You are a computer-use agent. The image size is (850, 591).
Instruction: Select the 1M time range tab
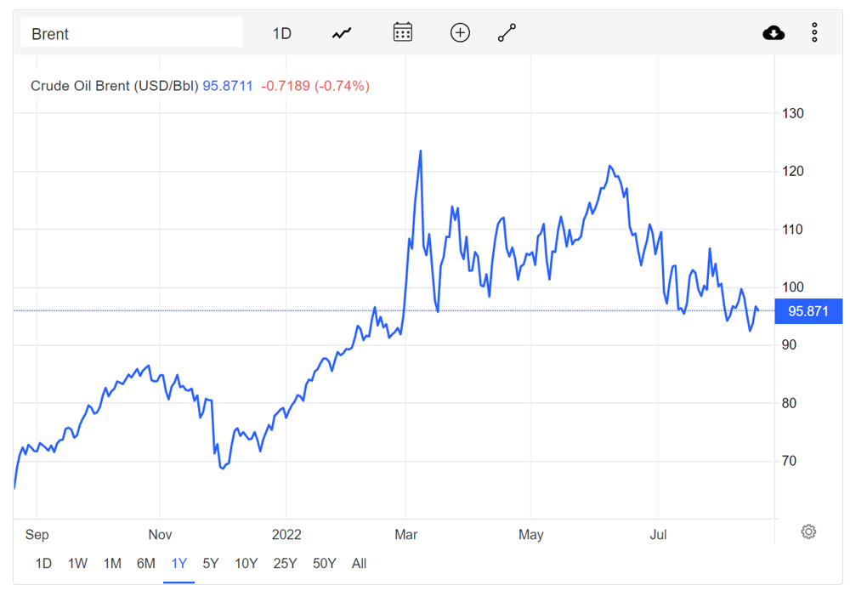112,563
